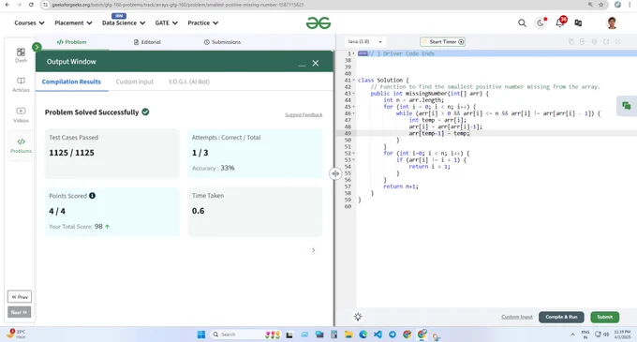Open the Videos sidebar icon
The image size is (637, 342).
click(21, 115)
